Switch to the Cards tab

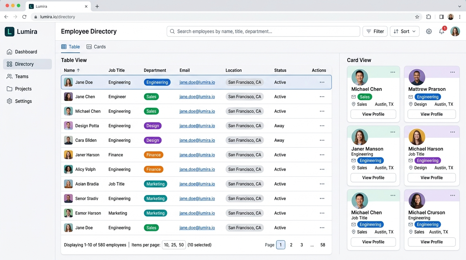click(x=96, y=47)
